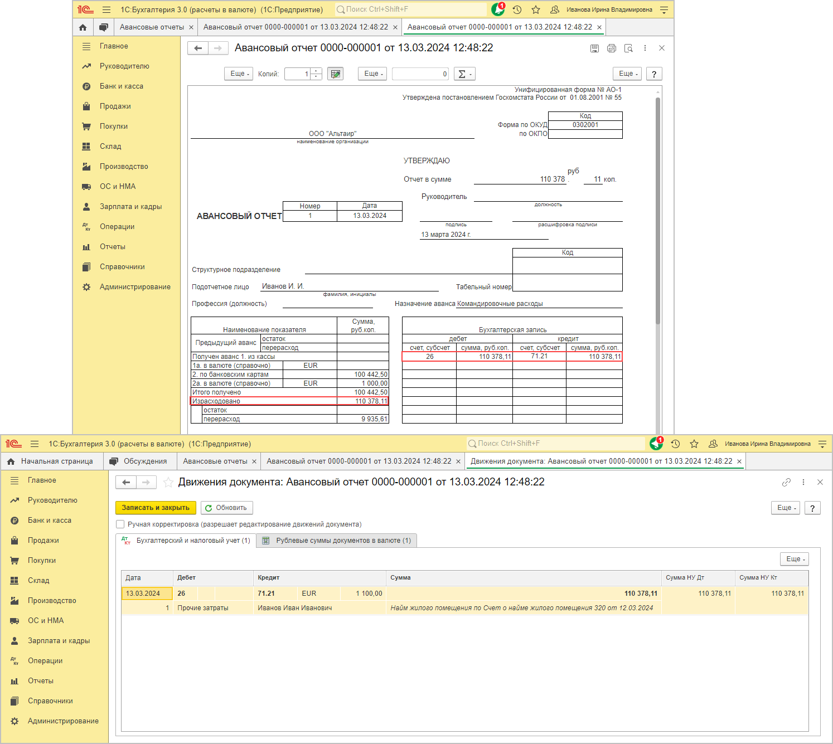The width and height of the screenshot is (833, 744).
Task: Open the print preview magnifier icon
Action: (x=628, y=48)
